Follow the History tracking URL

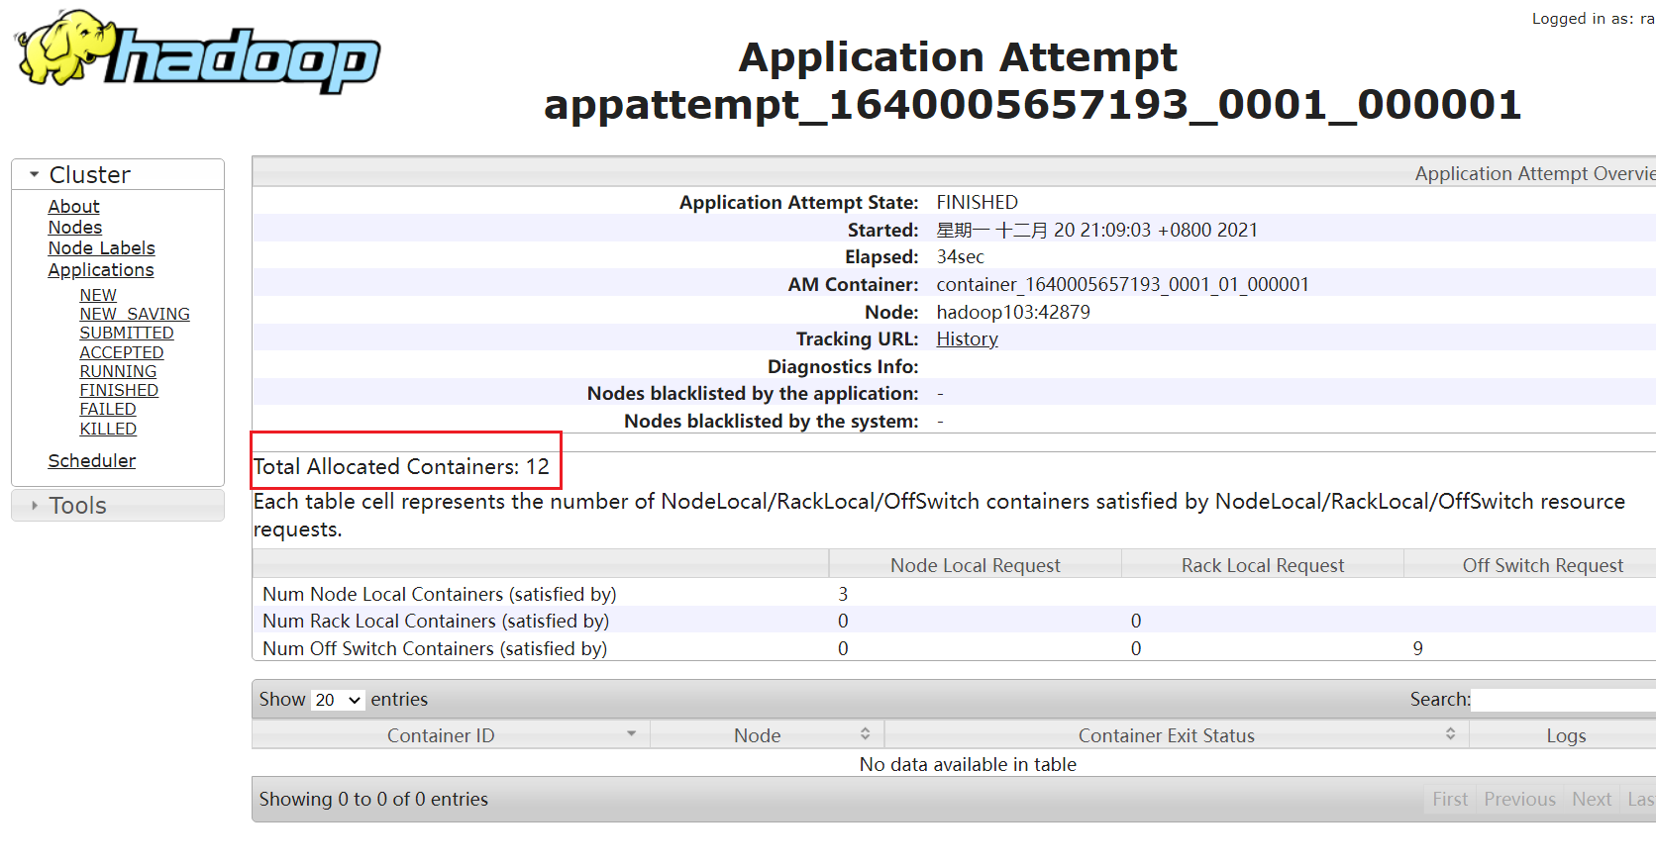968,338
